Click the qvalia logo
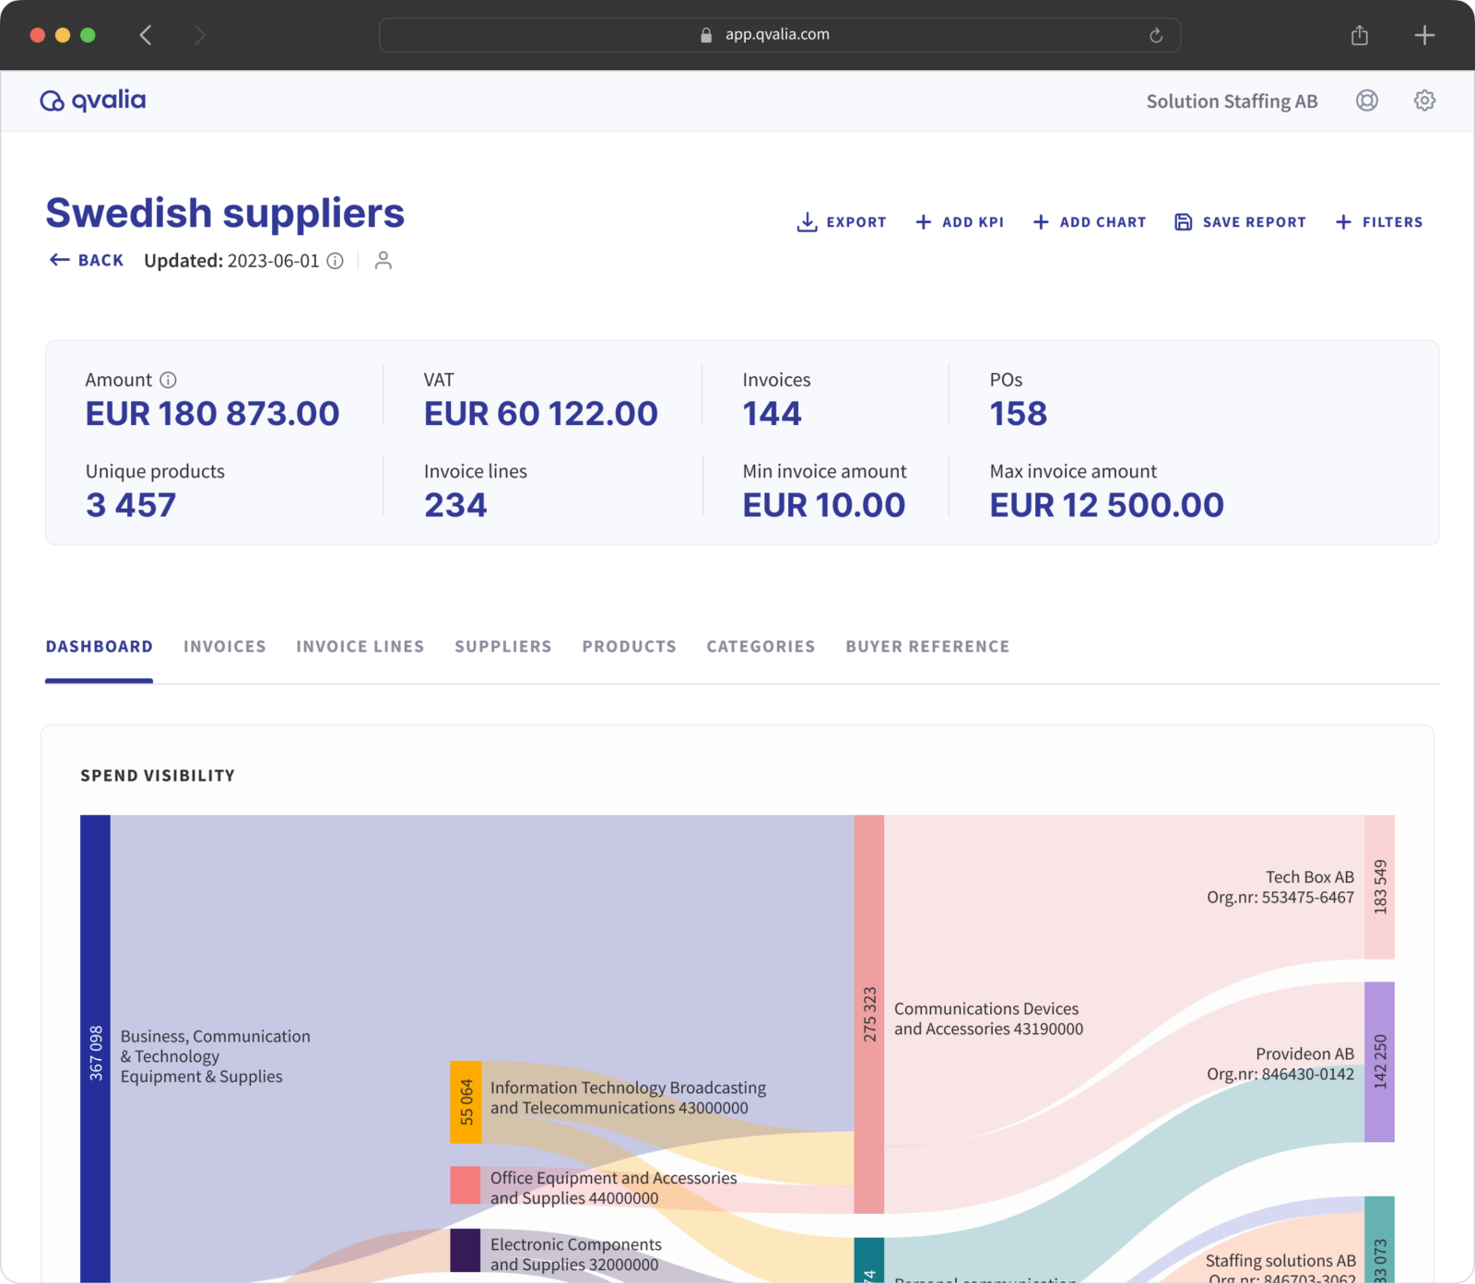Image resolution: width=1475 pixels, height=1284 pixels. click(92, 100)
